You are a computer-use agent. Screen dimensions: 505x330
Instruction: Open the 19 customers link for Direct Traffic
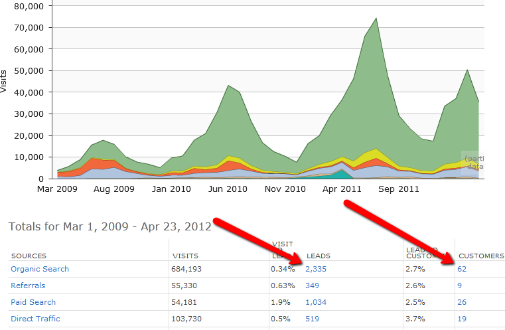pyautogui.click(x=462, y=319)
